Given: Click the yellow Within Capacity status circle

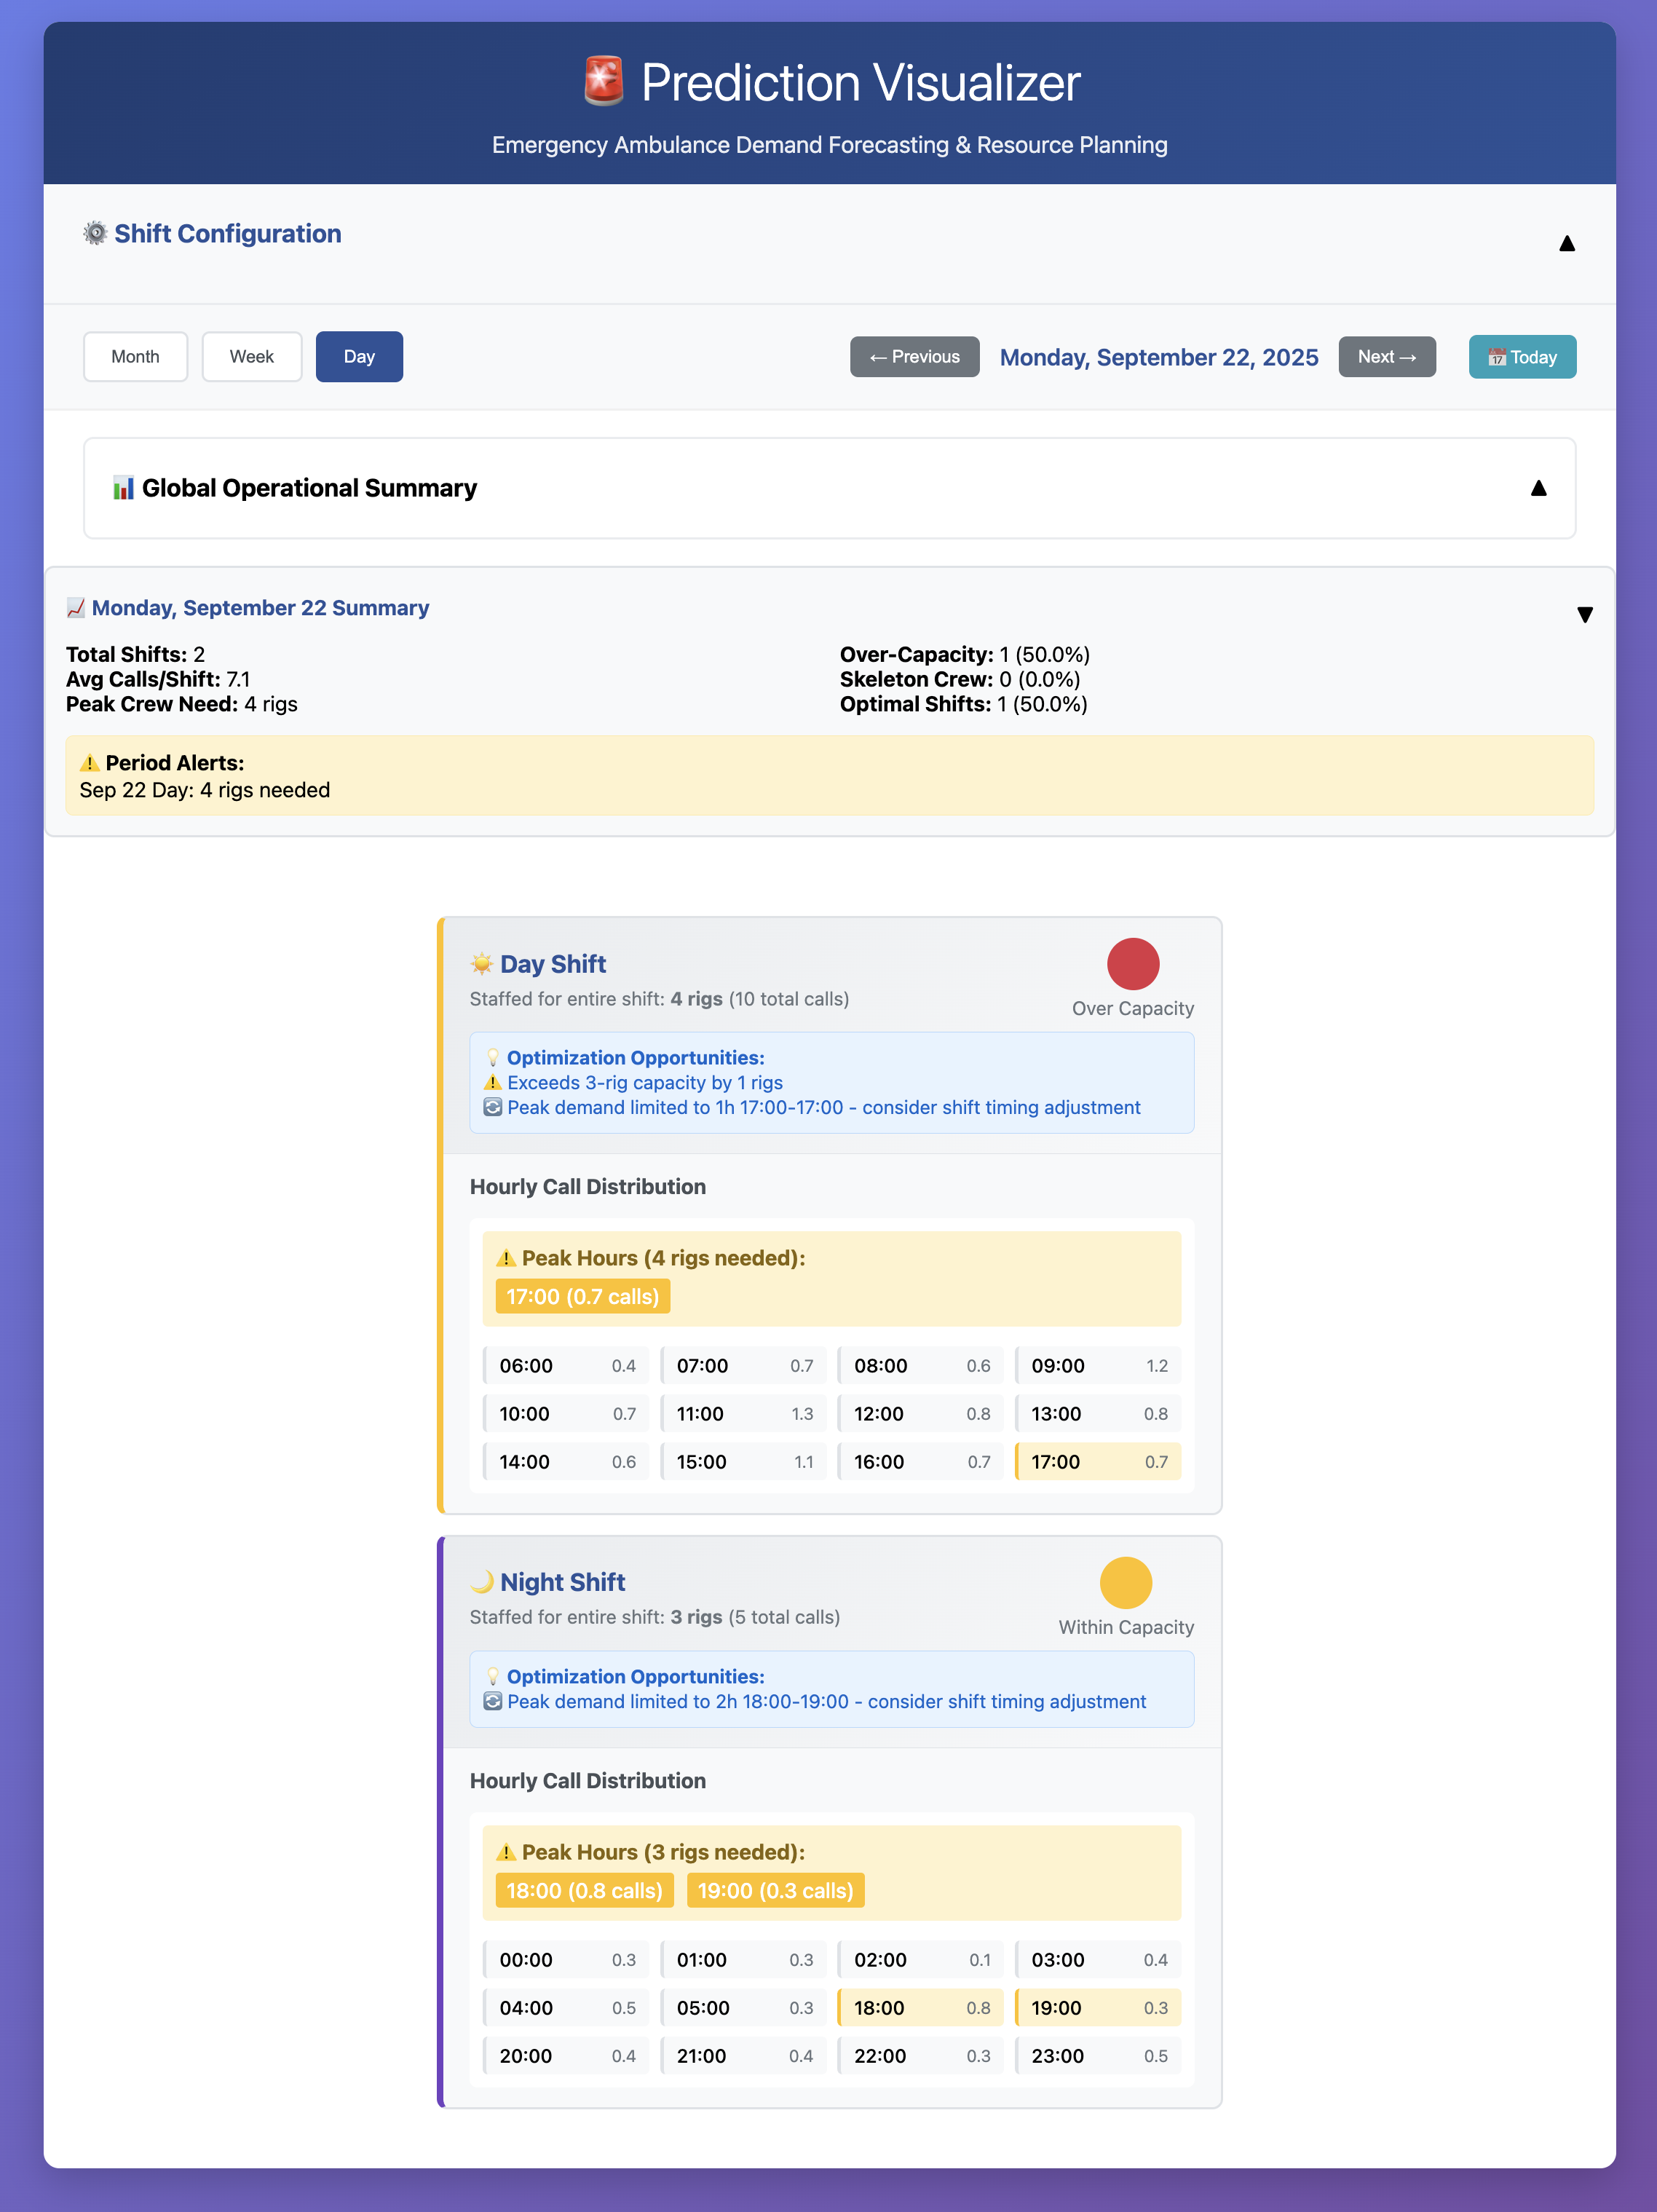Looking at the screenshot, I should (1125, 1582).
